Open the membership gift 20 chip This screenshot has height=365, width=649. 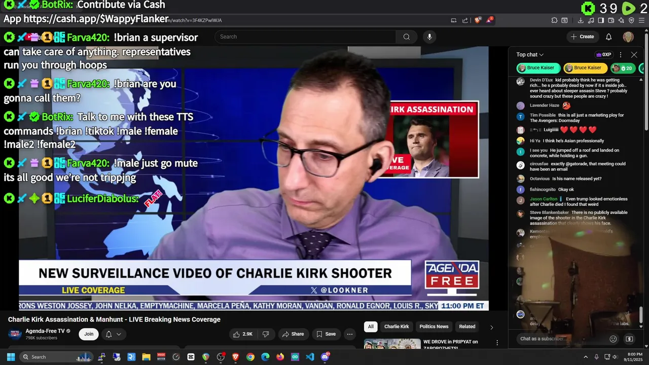click(x=623, y=68)
